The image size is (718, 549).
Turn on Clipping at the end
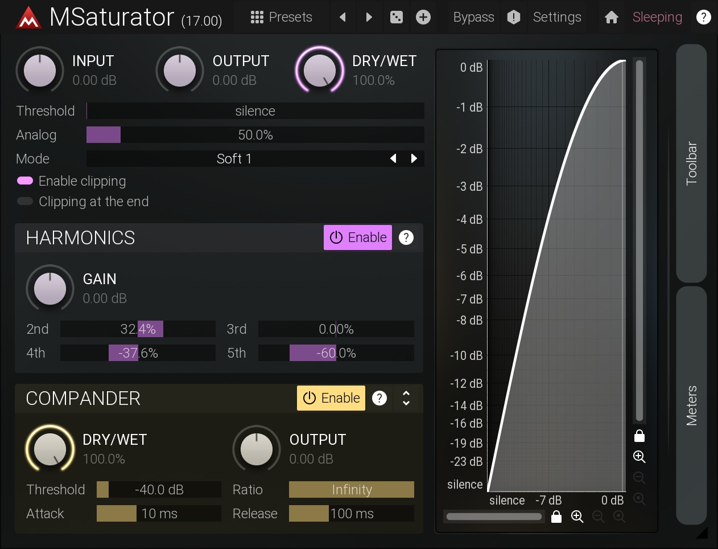25,202
